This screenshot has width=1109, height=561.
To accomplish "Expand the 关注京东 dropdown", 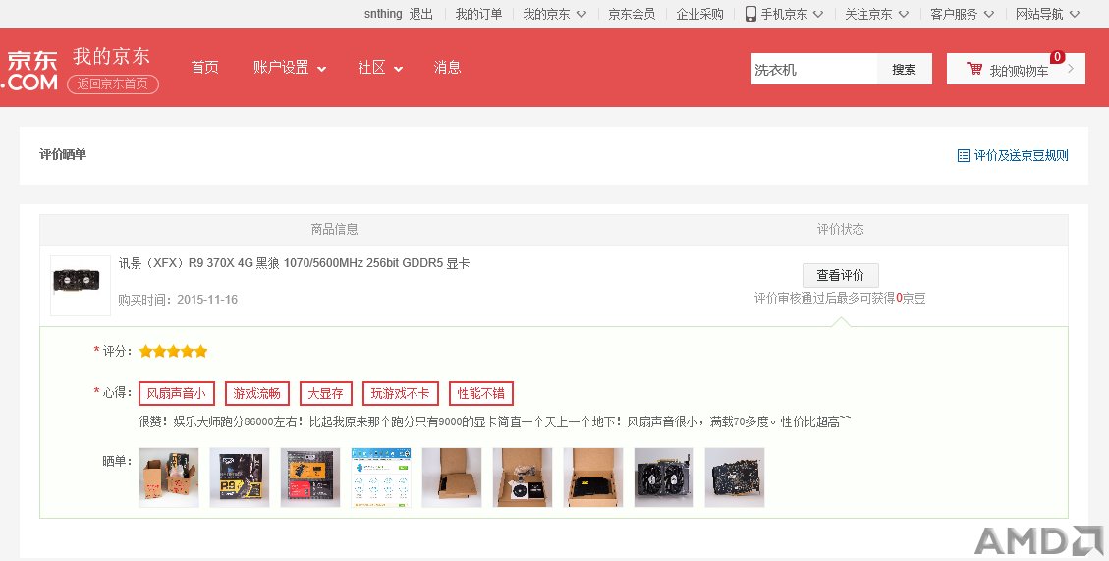I will 876,14.
